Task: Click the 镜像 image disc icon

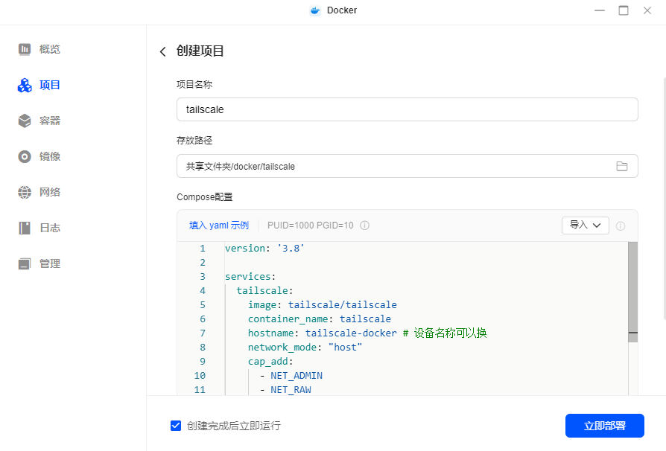Action: (x=25, y=156)
